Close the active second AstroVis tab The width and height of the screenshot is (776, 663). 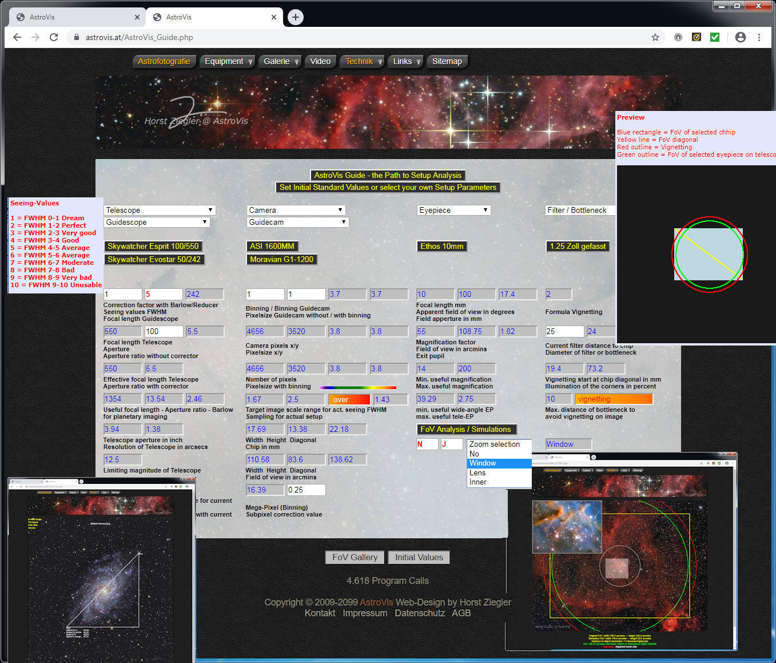click(x=274, y=17)
